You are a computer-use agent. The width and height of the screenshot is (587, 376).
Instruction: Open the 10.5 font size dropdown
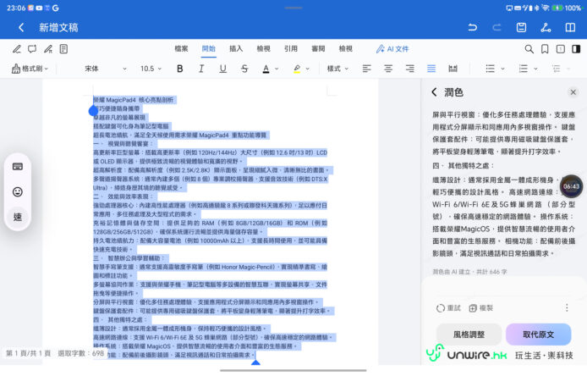(x=151, y=69)
